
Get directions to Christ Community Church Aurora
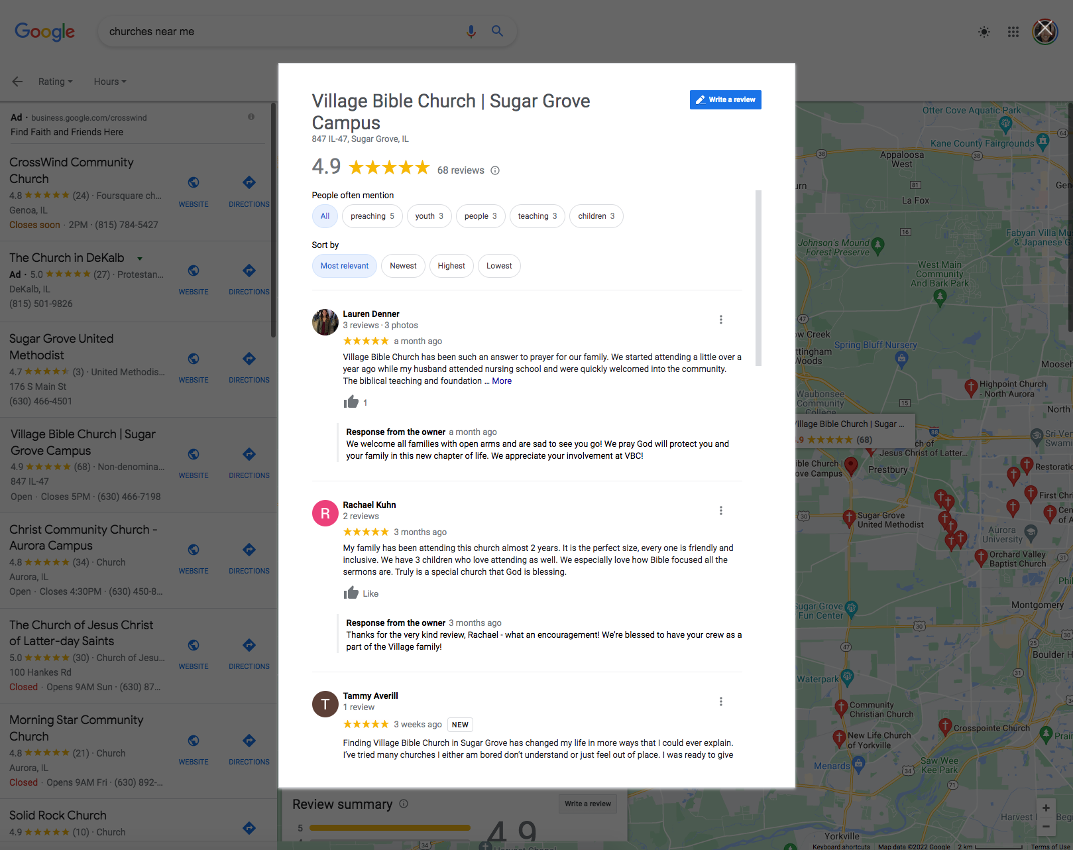click(x=249, y=550)
